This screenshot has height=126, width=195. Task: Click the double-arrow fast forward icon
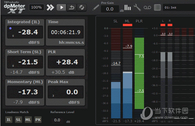coord(50,7)
